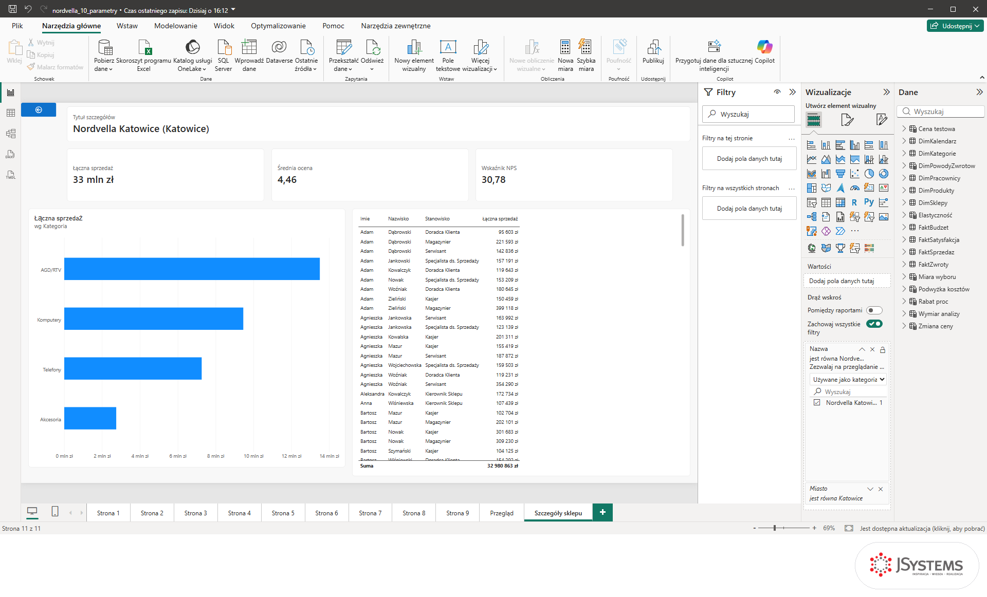Open TMDL view in left sidebar
This screenshot has height=597, width=987.
click(x=10, y=175)
